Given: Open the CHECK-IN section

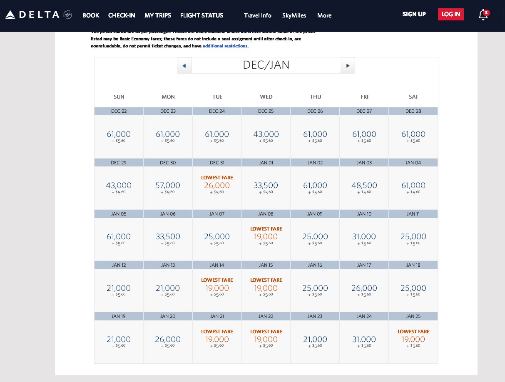Looking at the screenshot, I should click(x=122, y=15).
